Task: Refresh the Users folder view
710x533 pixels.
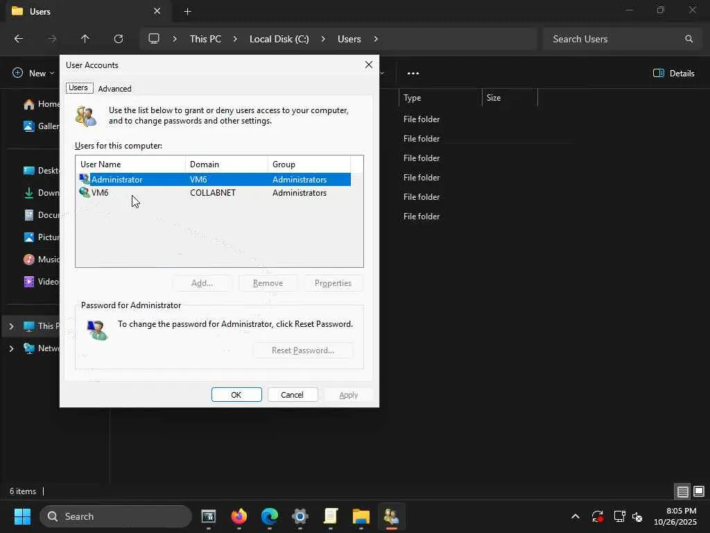Action: pos(118,39)
